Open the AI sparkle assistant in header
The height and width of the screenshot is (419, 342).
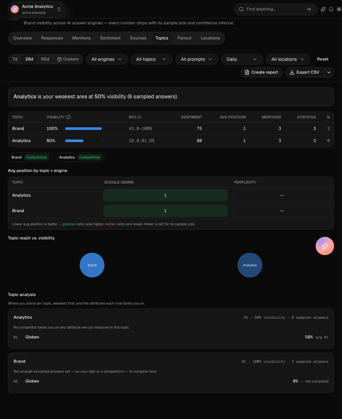pos(323,9)
